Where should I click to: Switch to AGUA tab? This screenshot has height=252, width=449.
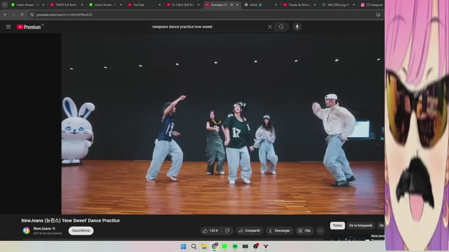coord(260,5)
